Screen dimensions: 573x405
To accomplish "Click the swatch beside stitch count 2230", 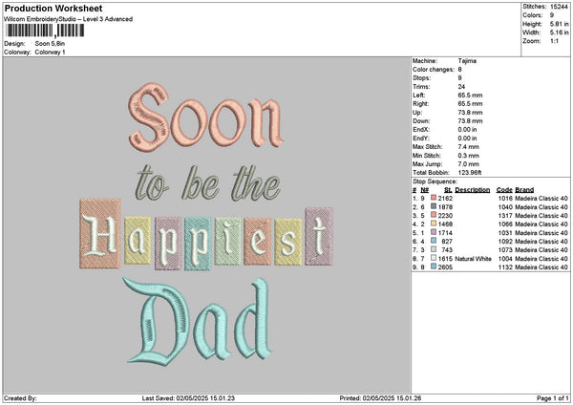I will 434,214.
